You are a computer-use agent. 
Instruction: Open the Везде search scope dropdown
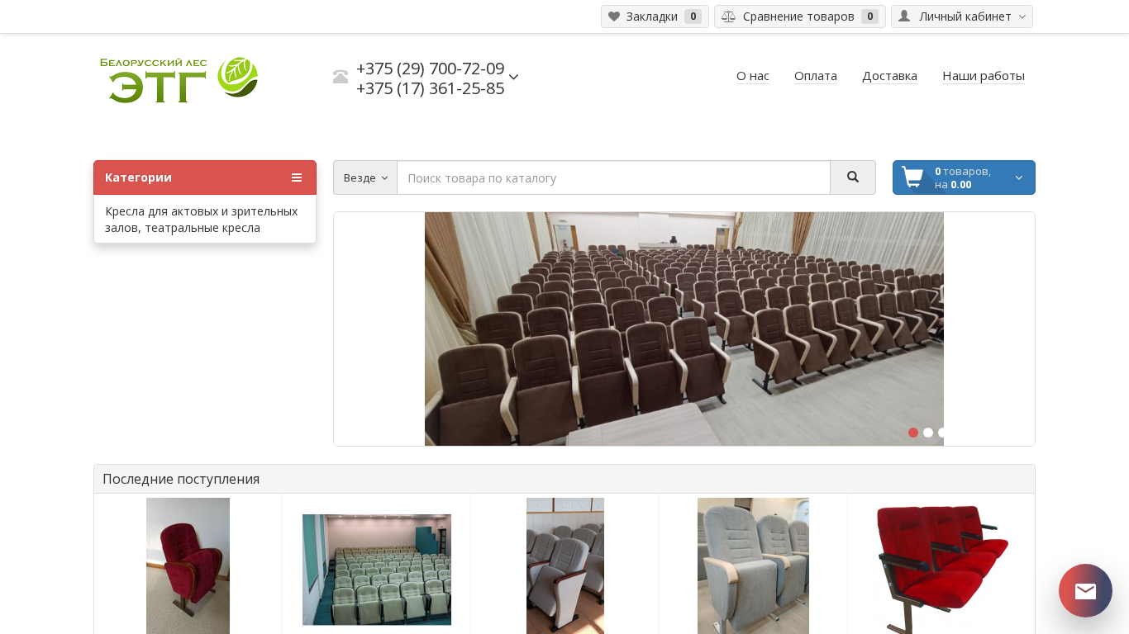point(365,177)
